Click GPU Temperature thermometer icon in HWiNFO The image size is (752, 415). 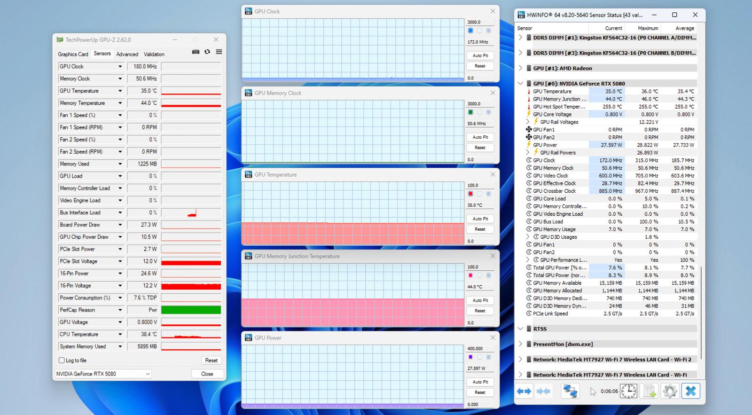(529, 92)
